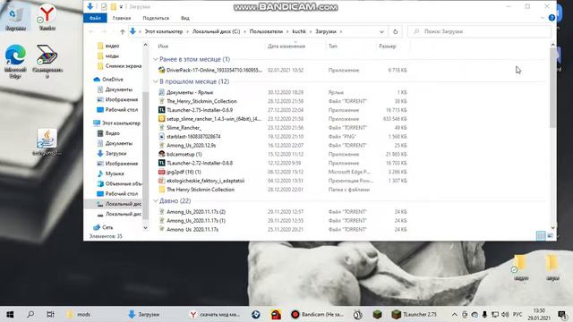This screenshot has width=573, height=322.
Task: Open the address bar history dropdown
Action: click(381, 32)
